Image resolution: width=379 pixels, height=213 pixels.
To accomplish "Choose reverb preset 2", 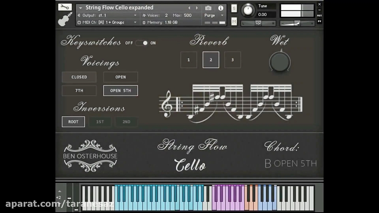I will (x=211, y=60).
